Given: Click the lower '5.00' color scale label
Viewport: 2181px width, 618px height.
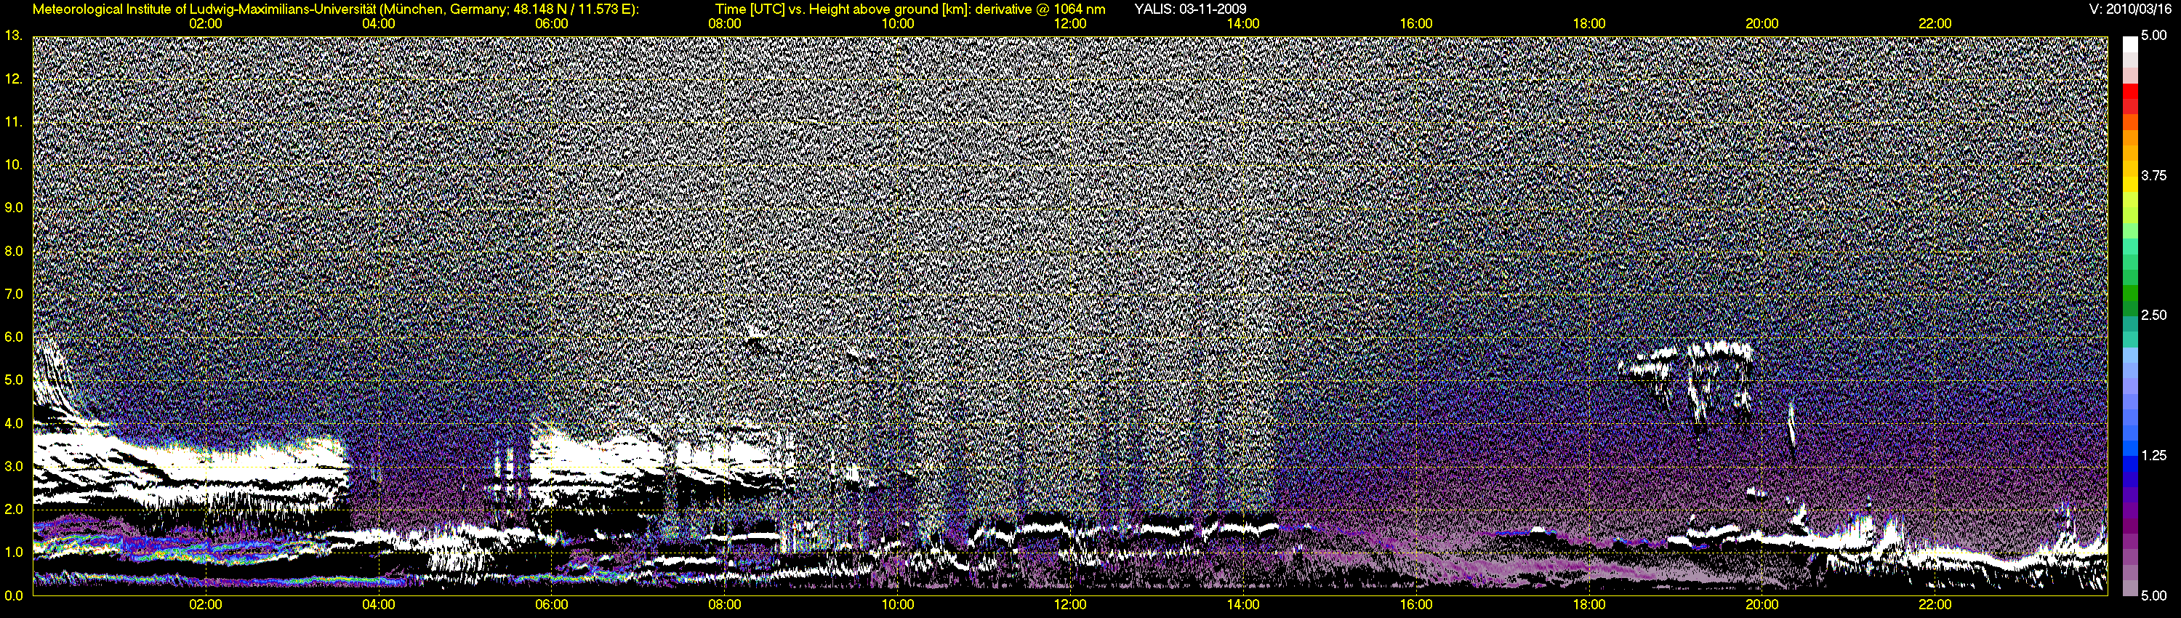Looking at the screenshot, I should click(2154, 595).
